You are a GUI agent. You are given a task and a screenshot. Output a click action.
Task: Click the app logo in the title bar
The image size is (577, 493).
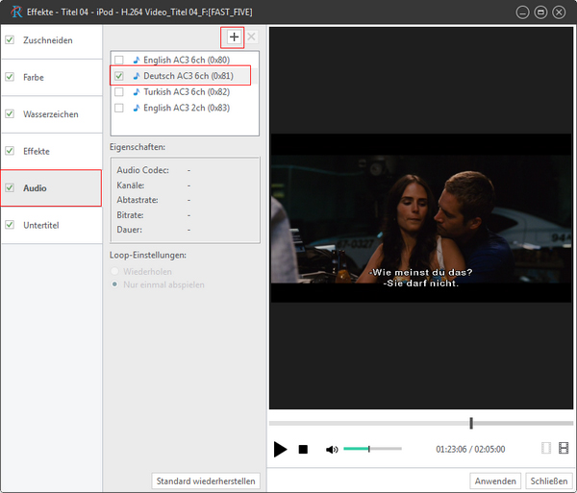click(x=16, y=12)
